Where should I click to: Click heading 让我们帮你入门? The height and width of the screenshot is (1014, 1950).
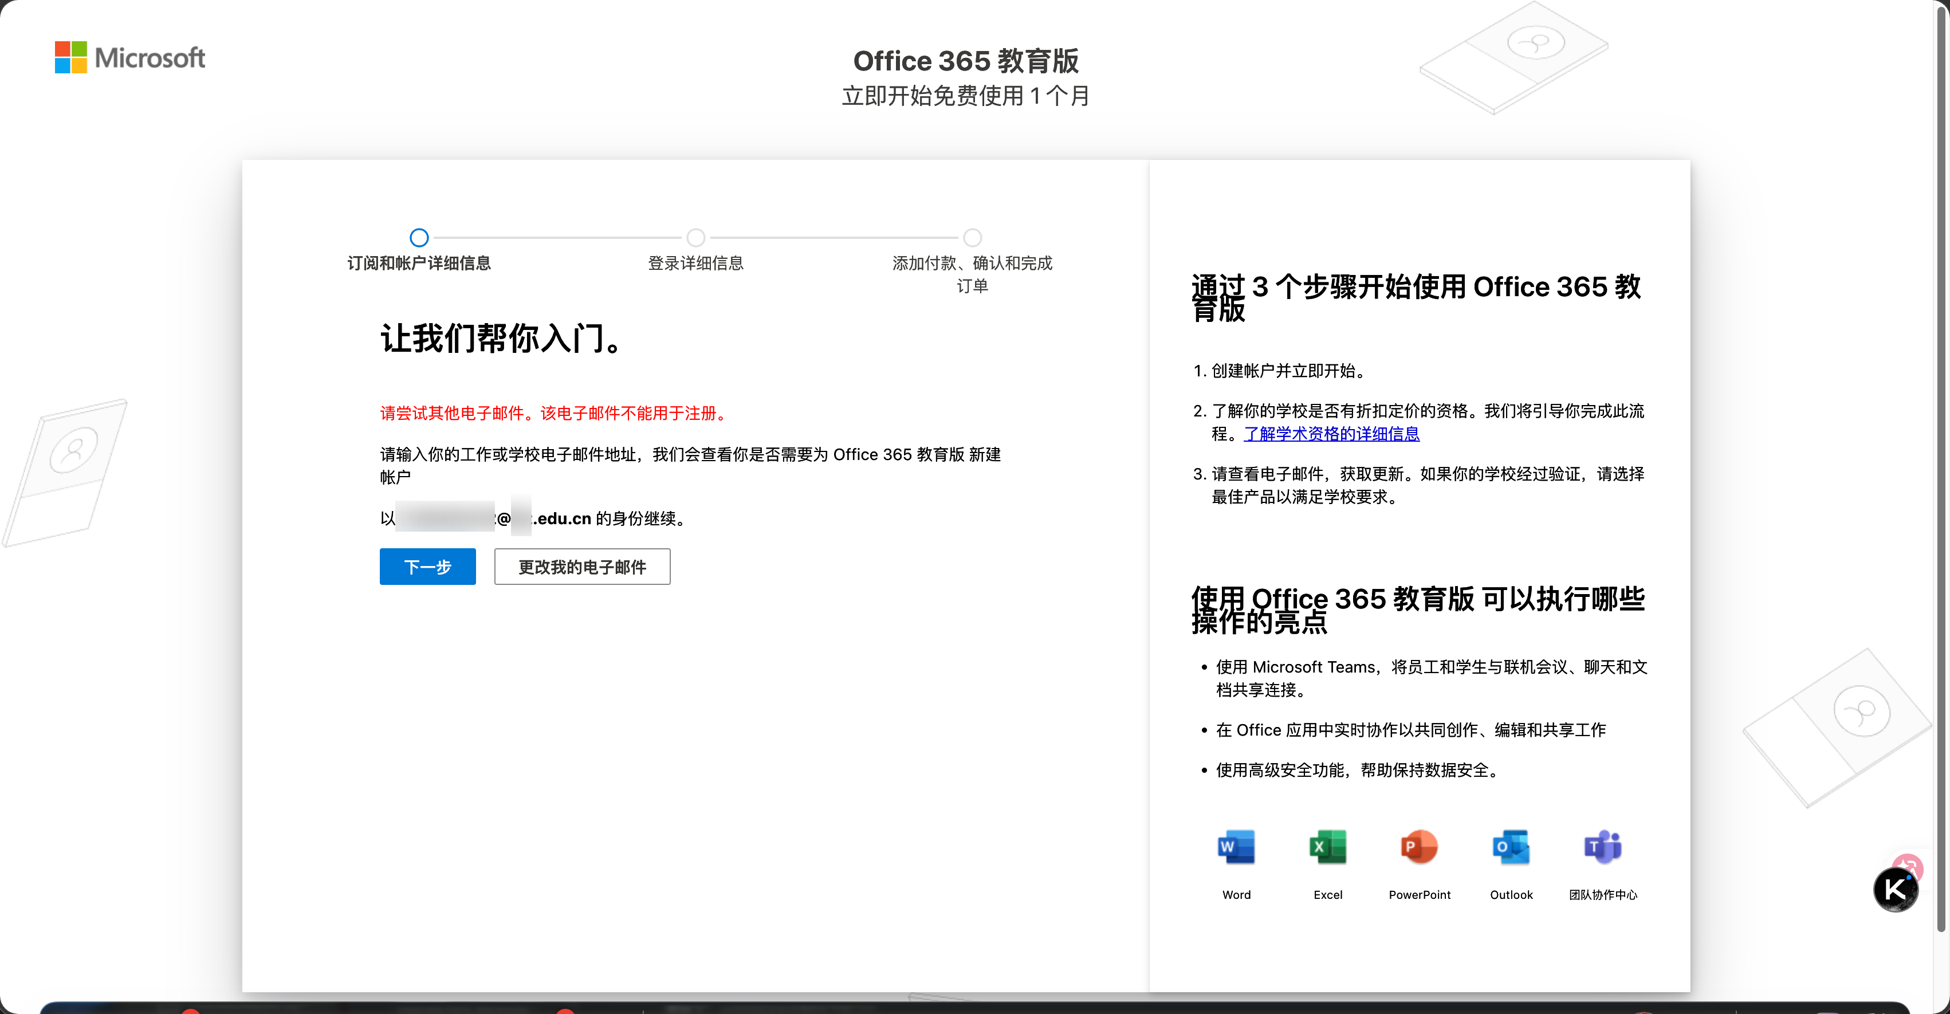[x=501, y=338]
